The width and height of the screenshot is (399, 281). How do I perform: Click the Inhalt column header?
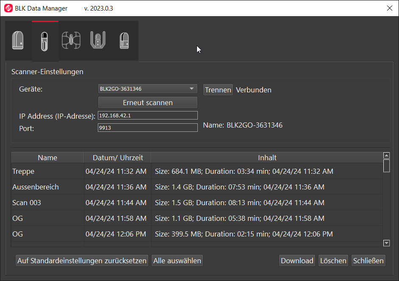[x=267, y=158]
